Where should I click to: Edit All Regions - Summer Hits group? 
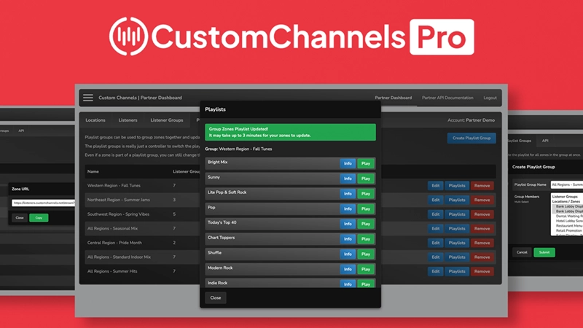[435, 271]
